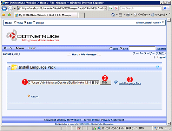
Task: Select the Design mode radio button
Action: [34, 22]
